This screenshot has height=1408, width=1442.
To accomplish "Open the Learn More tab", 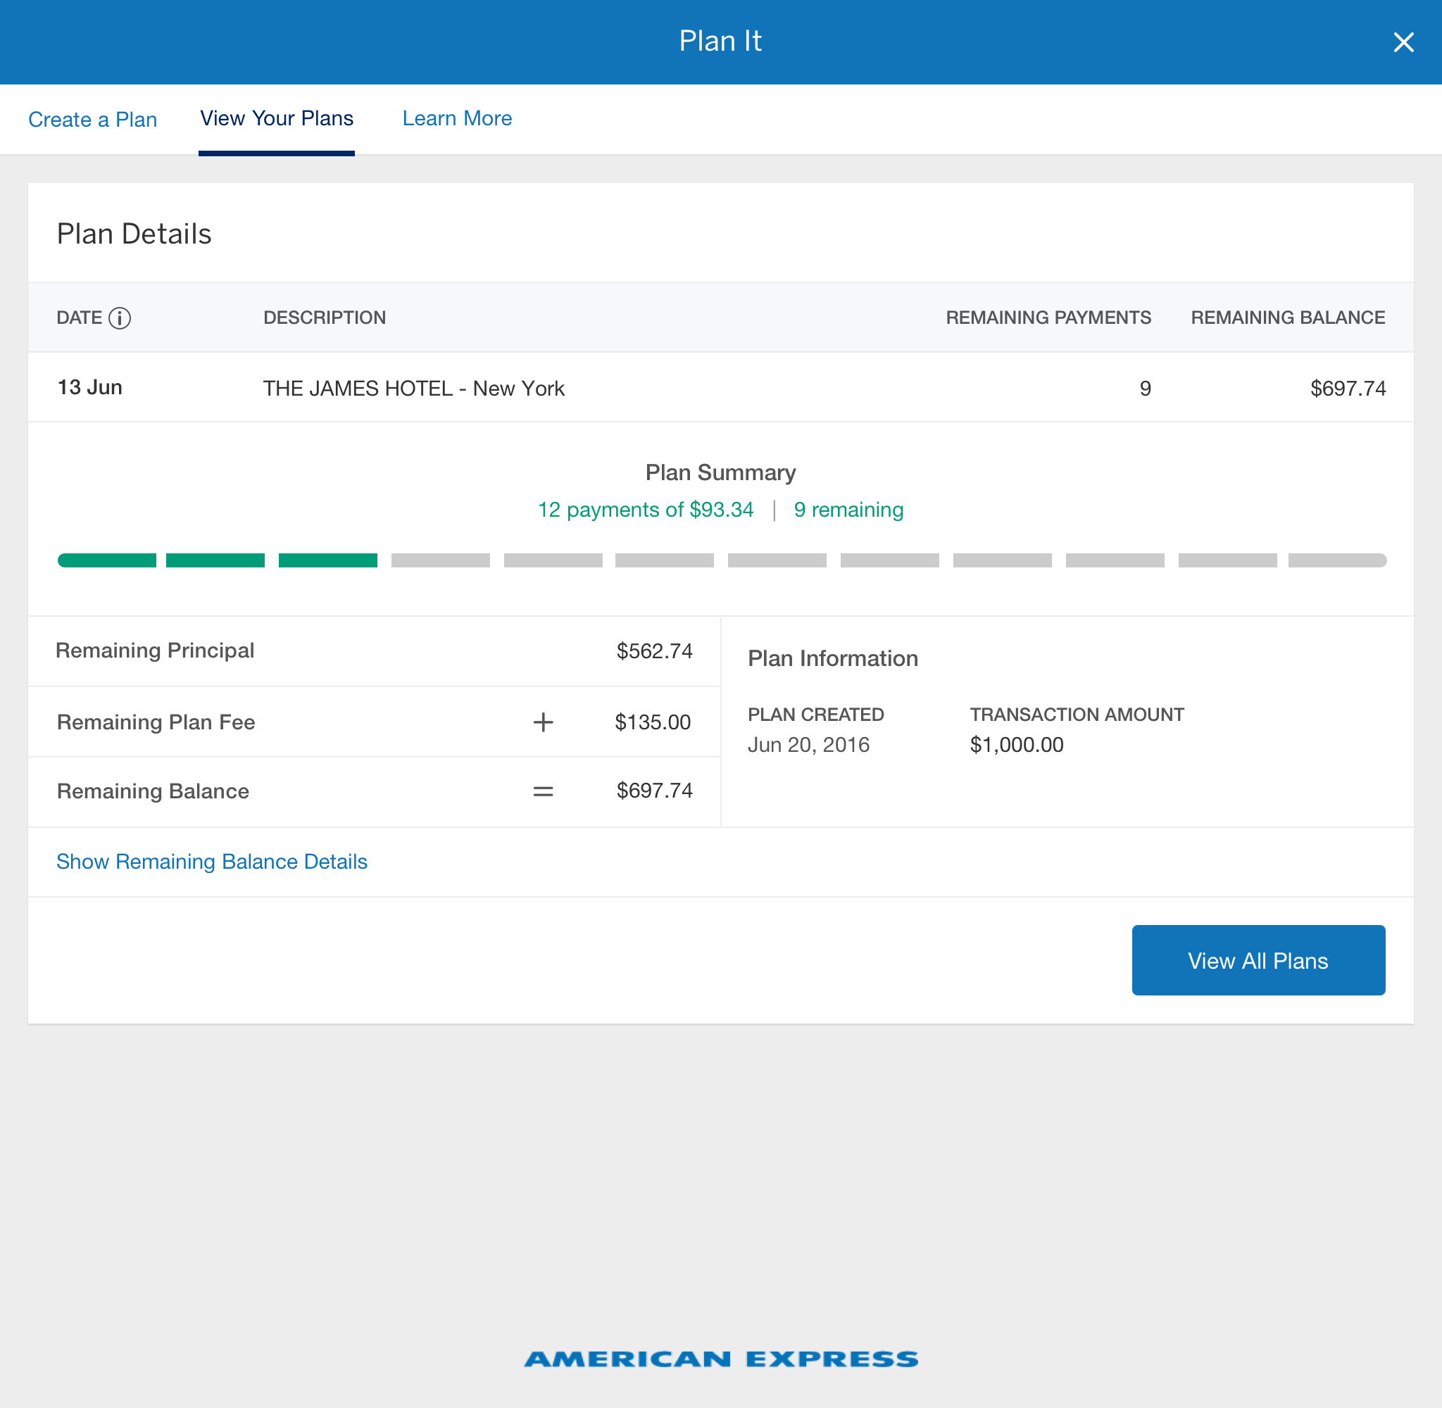I will [456, 119].
